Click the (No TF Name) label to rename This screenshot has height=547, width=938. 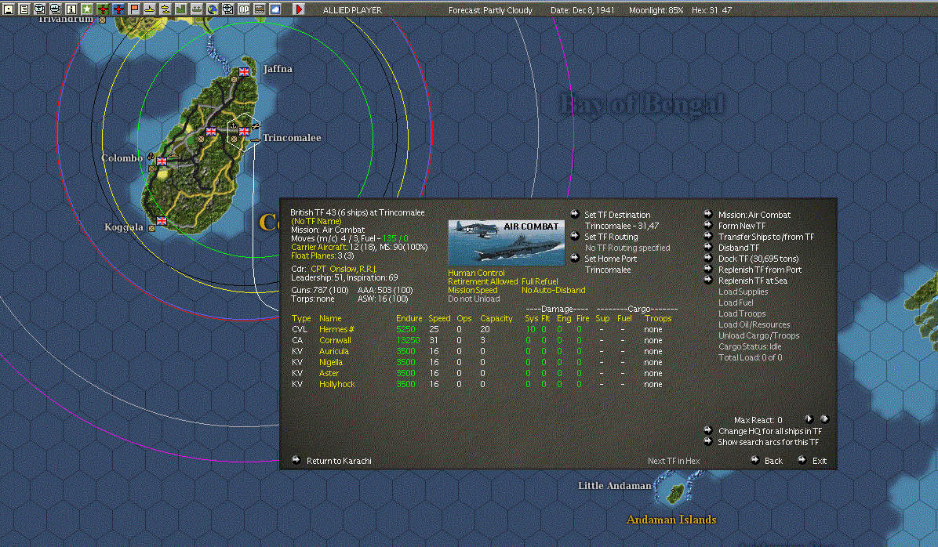(x=316, y=221)
